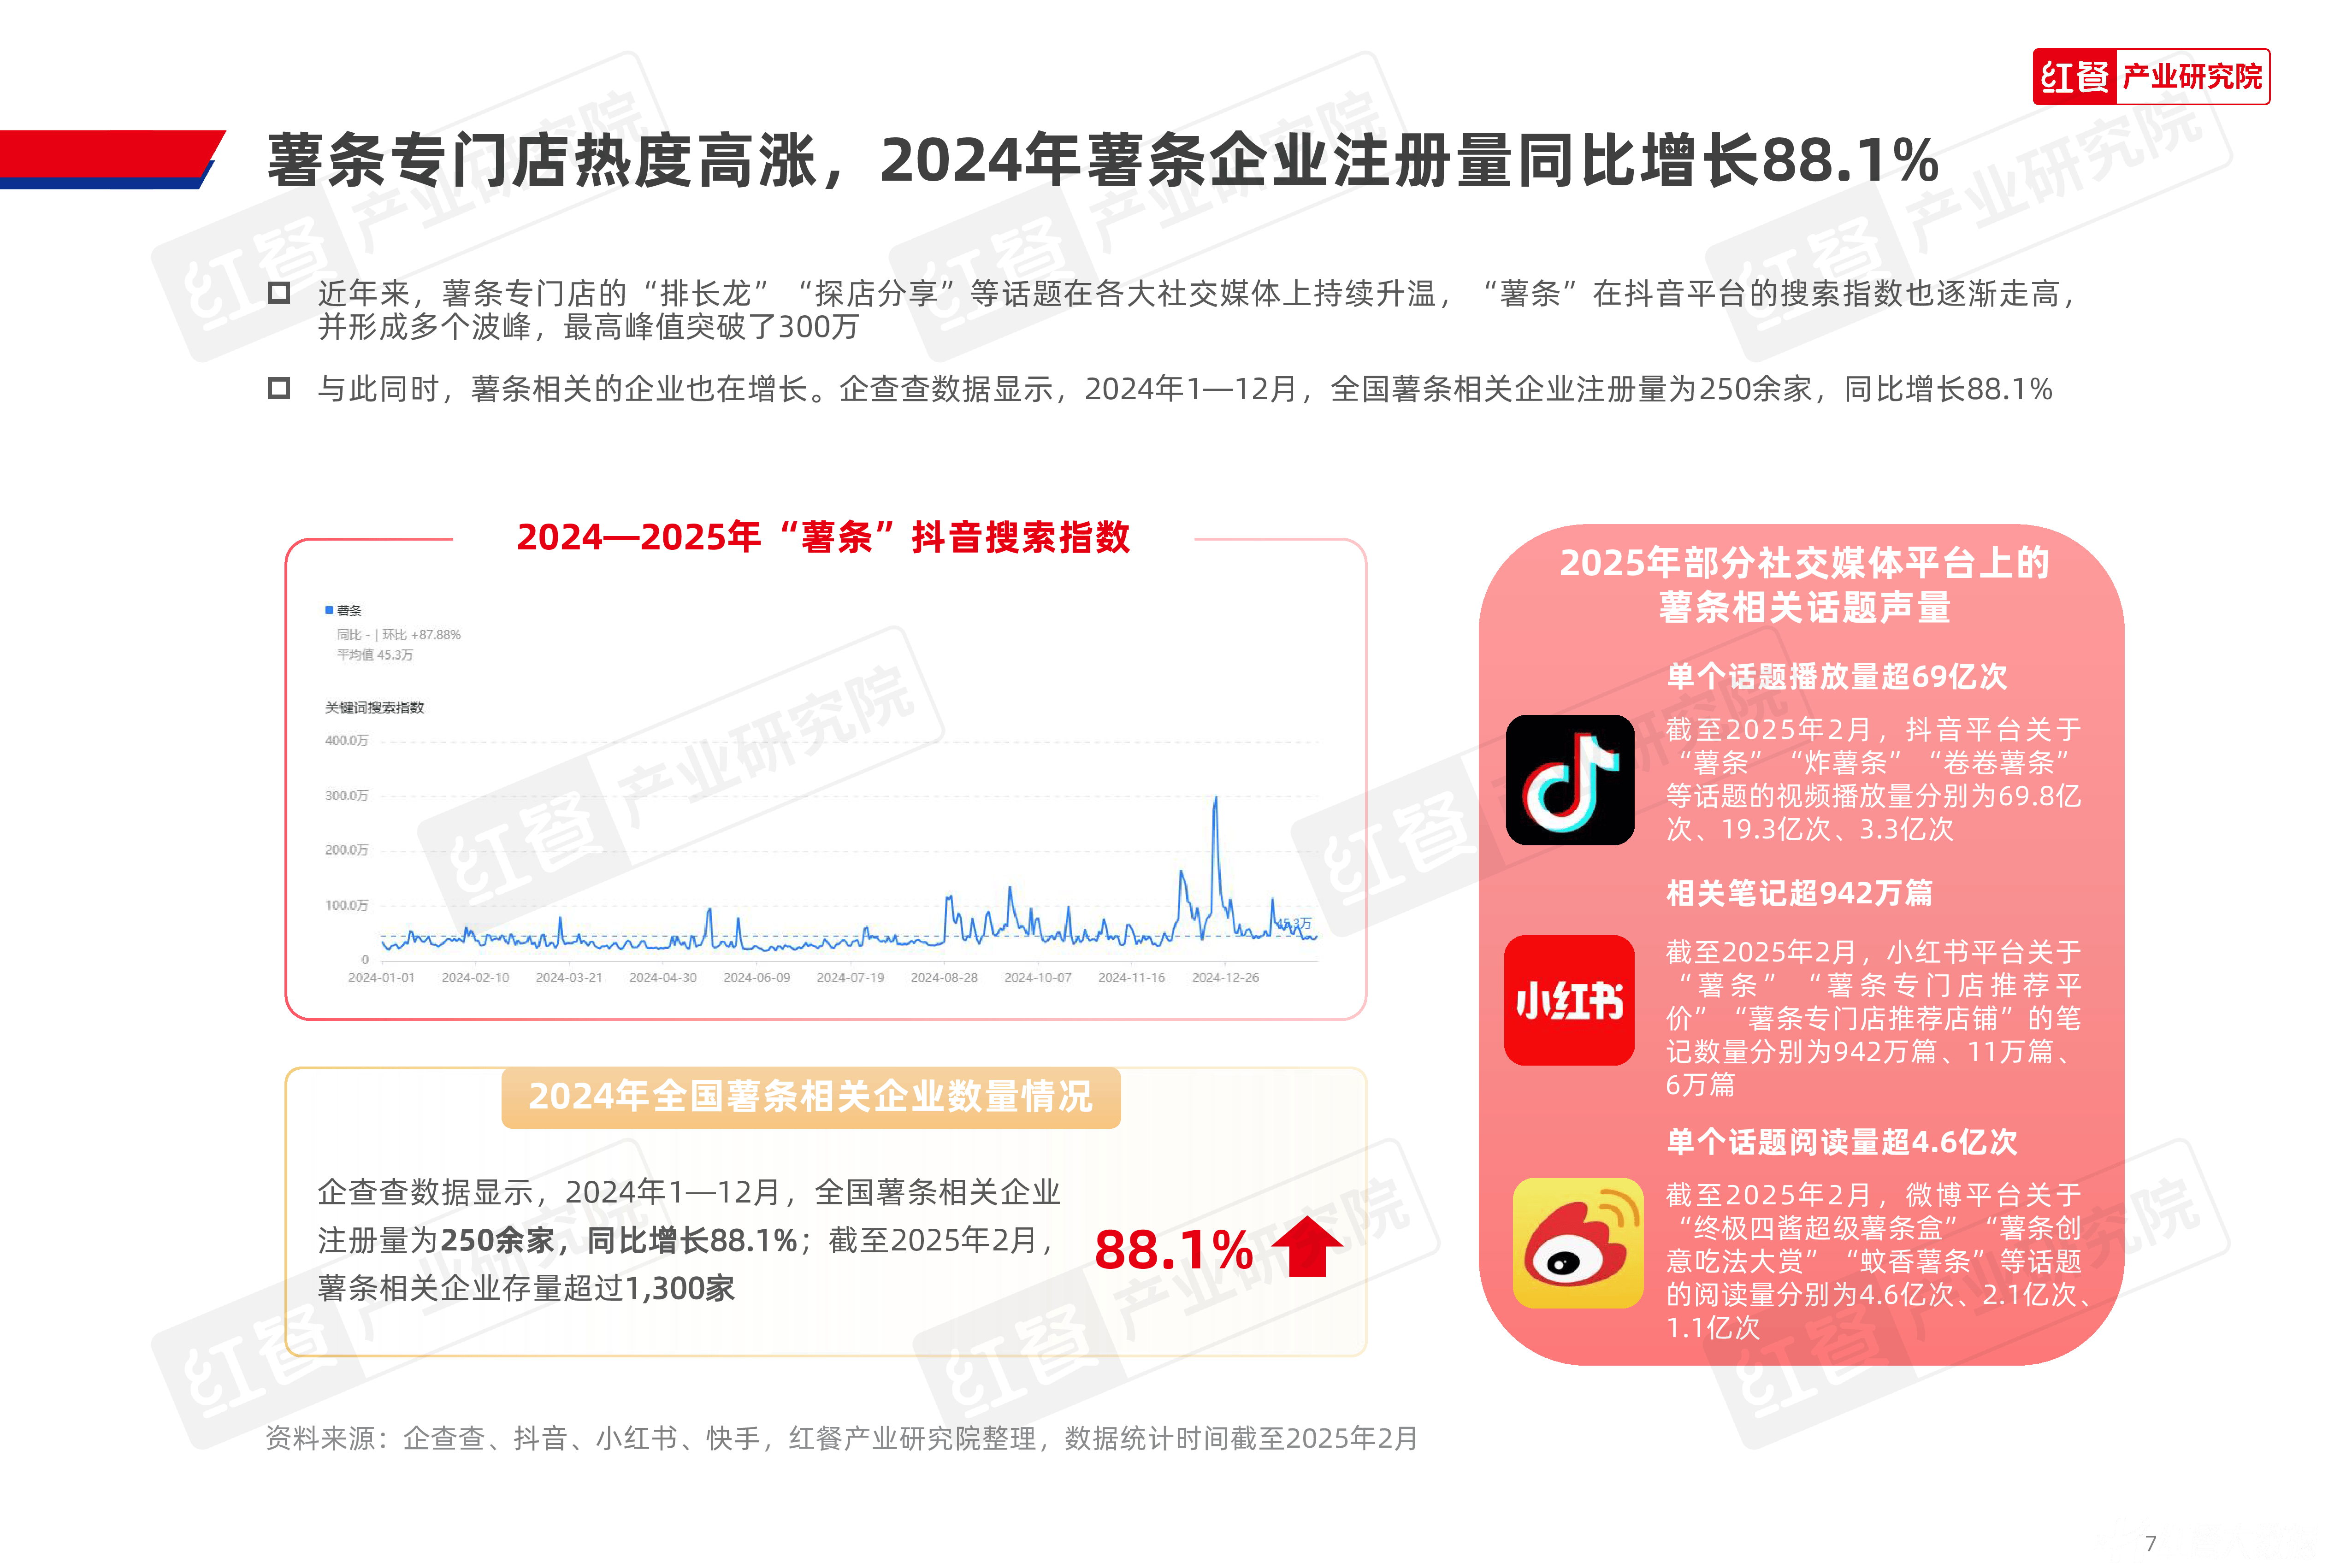Click the 2024-10-07 x-axis date
This screenshot has height=1568, width=2352.
[x=1038, y=977]
